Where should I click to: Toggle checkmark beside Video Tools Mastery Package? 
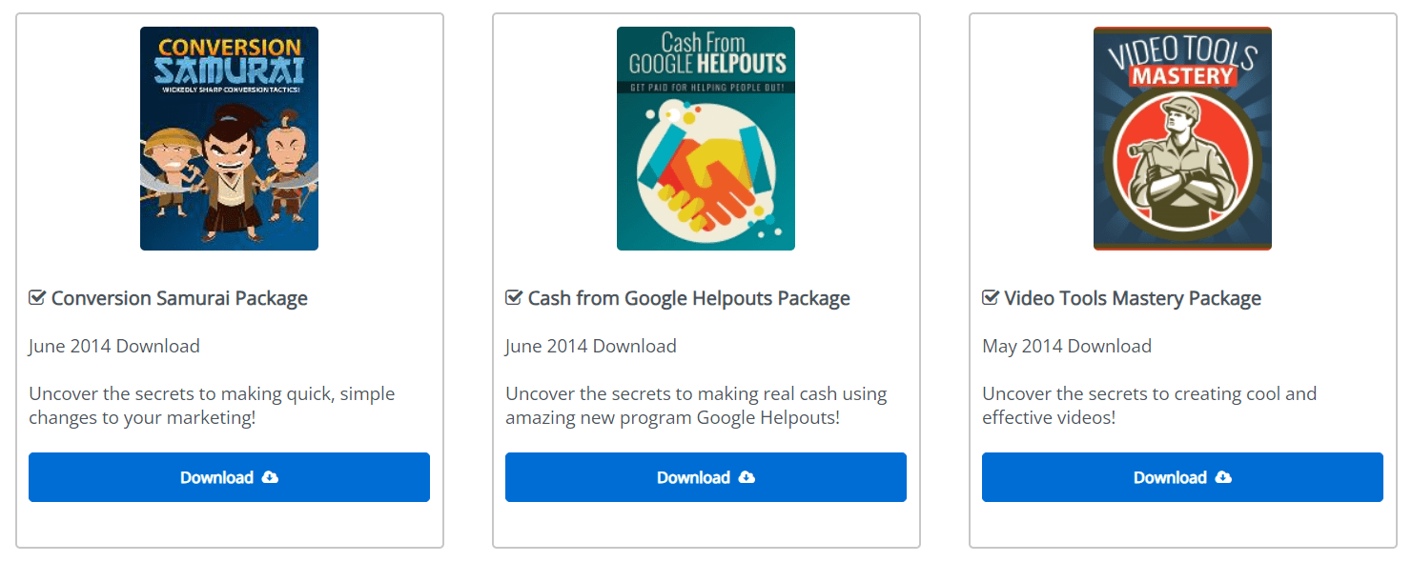tap(991, 298)
